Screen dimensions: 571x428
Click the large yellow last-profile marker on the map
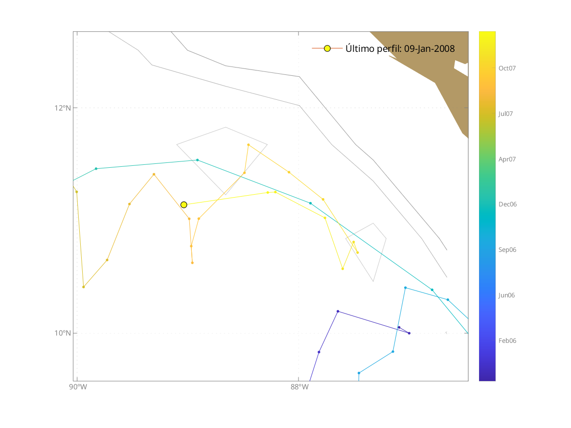tap(183, 204)
